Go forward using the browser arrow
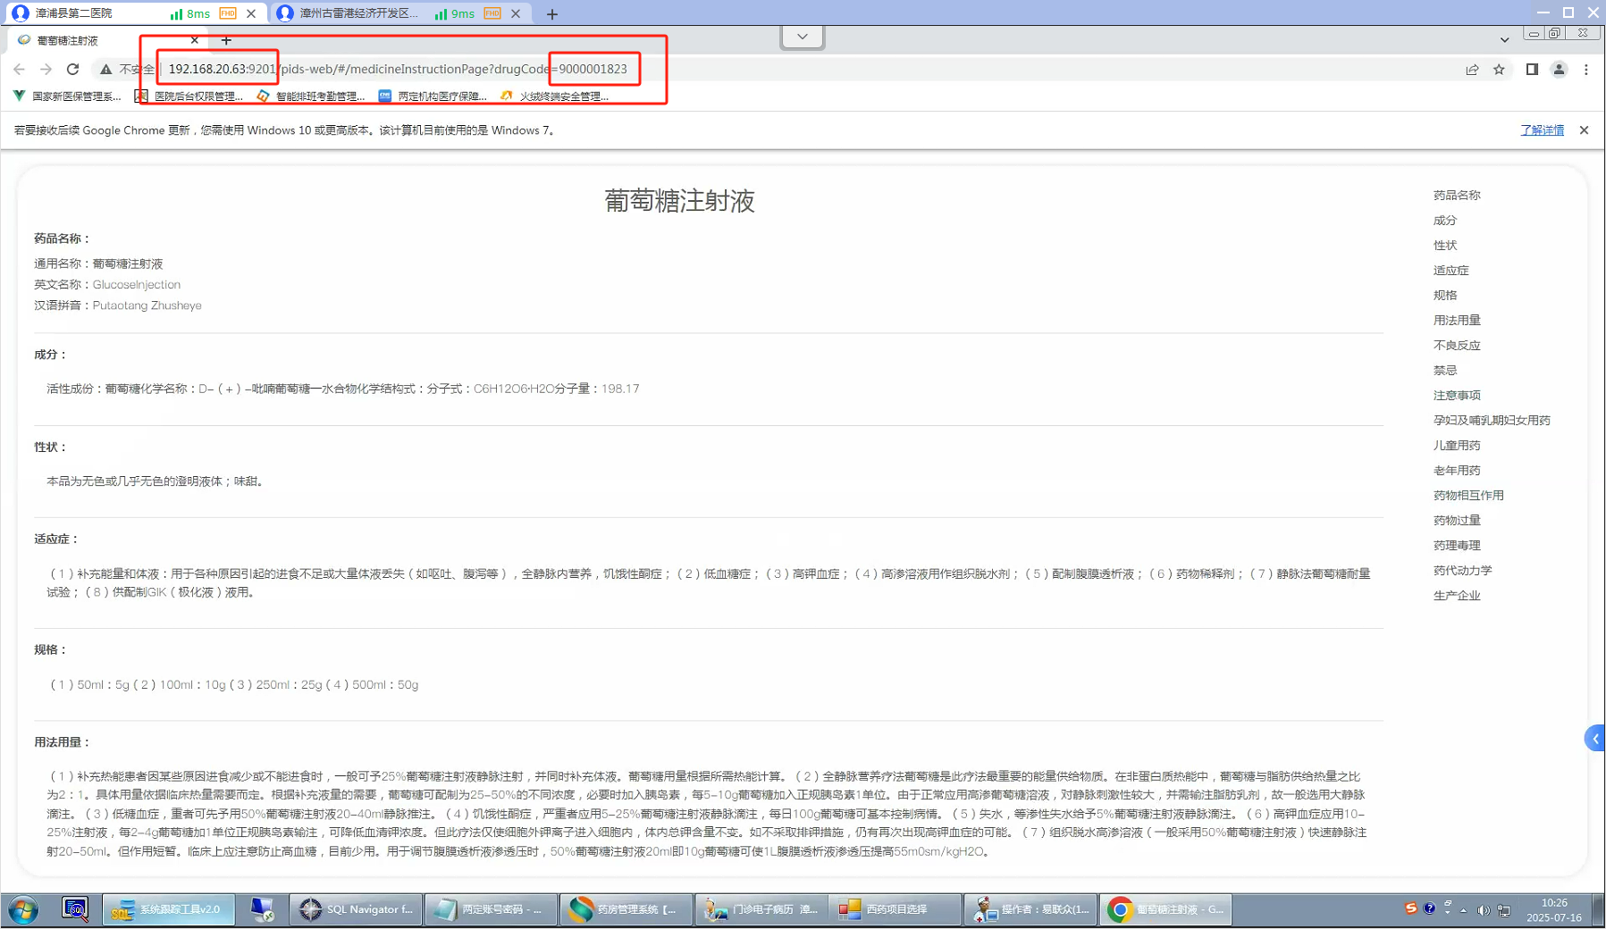The width and height of the screenshot is (1606, 929). [x=46, y=69]
